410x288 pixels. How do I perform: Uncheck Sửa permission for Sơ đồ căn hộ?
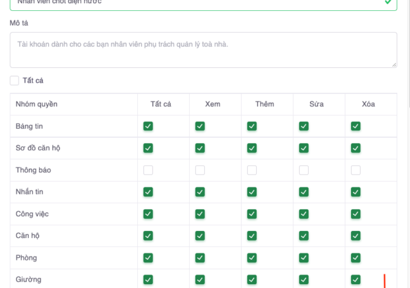click(x=304, y=148)
